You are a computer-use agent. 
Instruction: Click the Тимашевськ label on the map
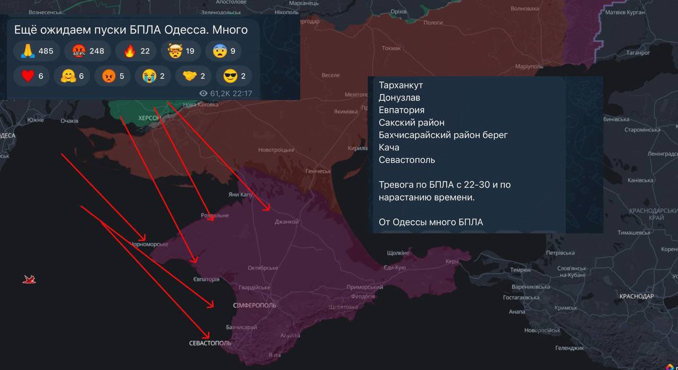pyautogui.click(x=634, y=232)
